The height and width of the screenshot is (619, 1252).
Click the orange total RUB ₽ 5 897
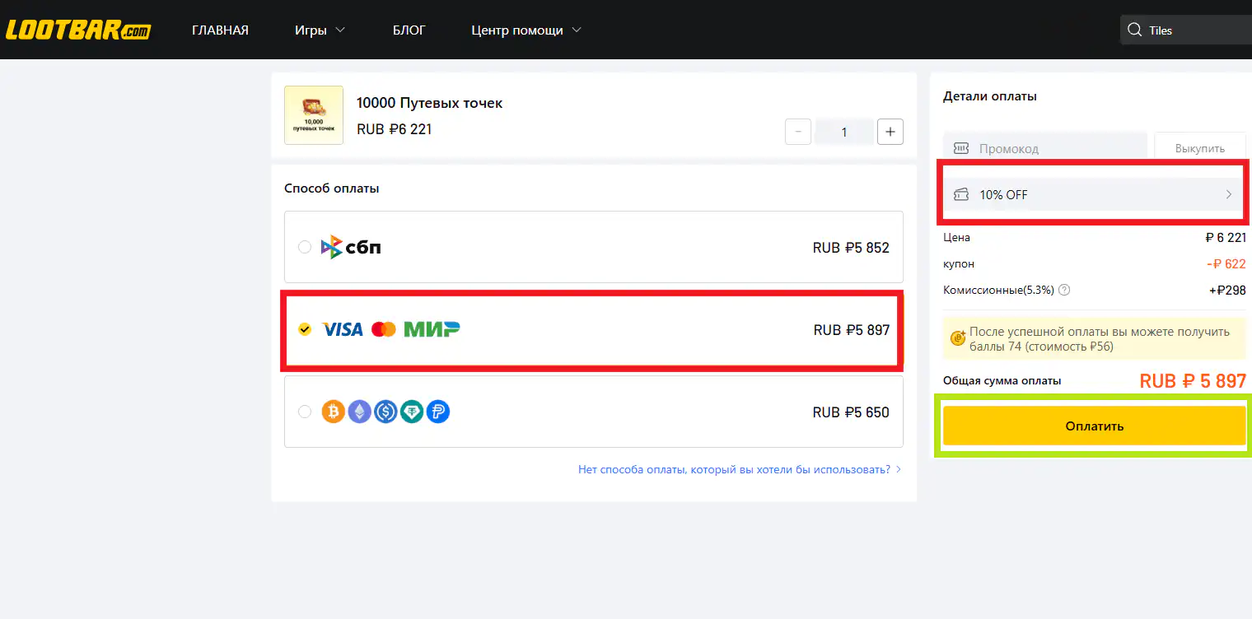click(x=1193, y=381)
